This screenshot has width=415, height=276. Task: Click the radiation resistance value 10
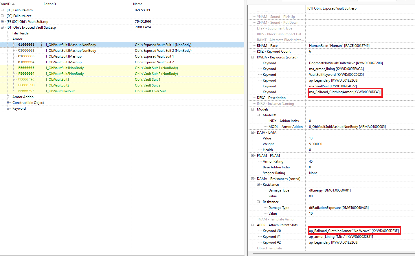[x=311, y=214]
